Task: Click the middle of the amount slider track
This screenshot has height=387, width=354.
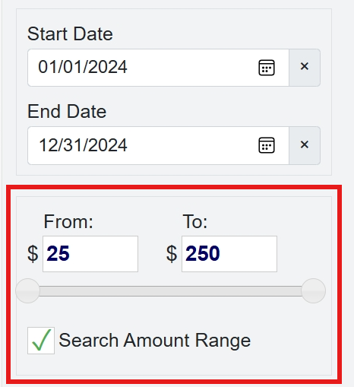Action: [170, 291]
